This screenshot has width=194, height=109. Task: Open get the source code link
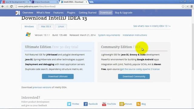click(131, 69)
